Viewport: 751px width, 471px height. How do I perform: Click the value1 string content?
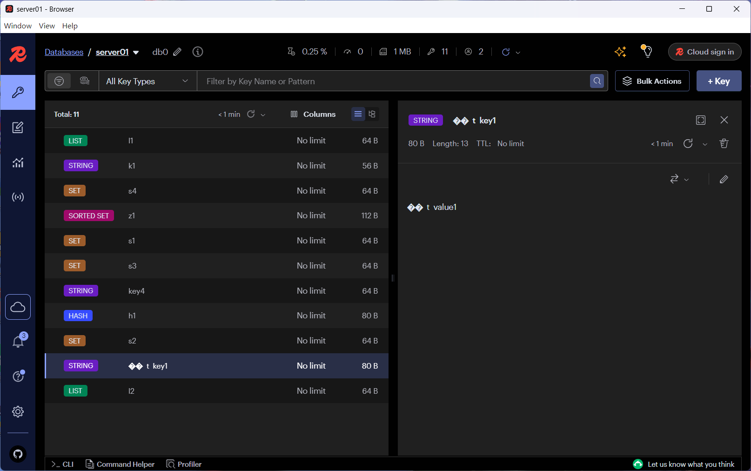[x=432, y=207]
